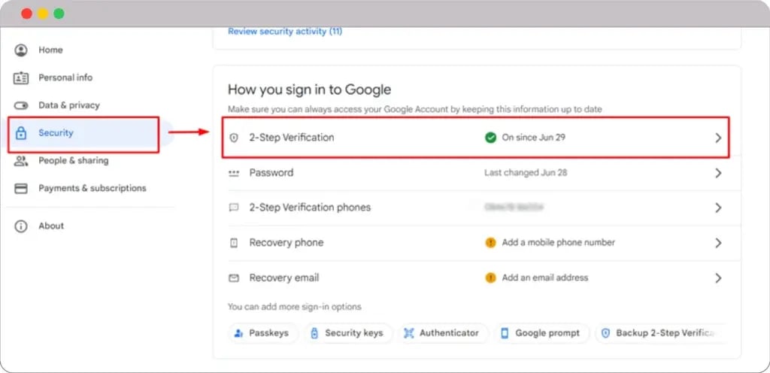Image resolution: width=770 pixels, height=373 pixels.
Task: Click the Home icon in sidebar
Action: pyautogui.click(x=21, y=50)
